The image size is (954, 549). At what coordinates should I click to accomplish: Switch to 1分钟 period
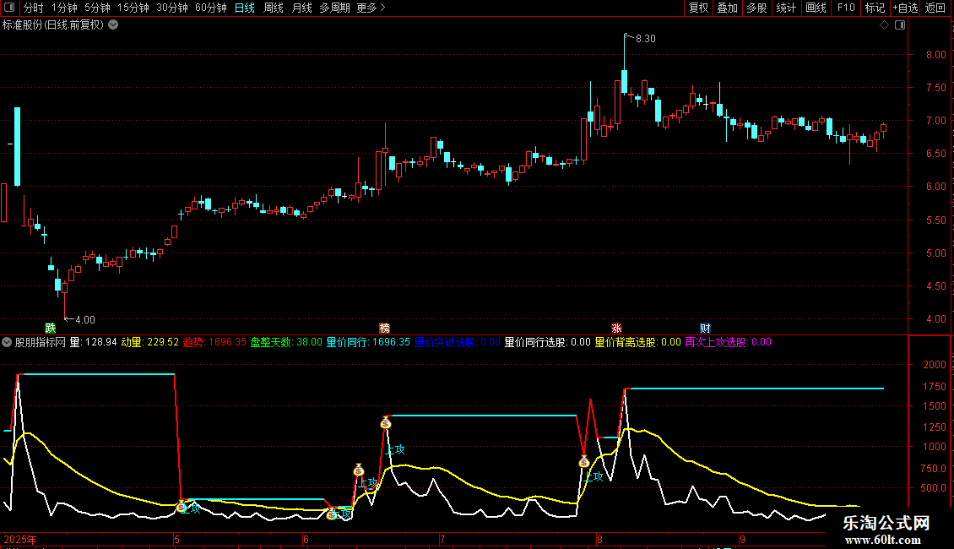click(64, 8)
